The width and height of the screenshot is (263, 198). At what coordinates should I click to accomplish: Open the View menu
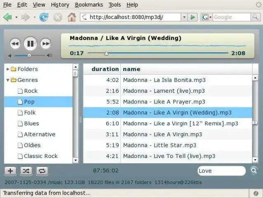coord(39,5)
